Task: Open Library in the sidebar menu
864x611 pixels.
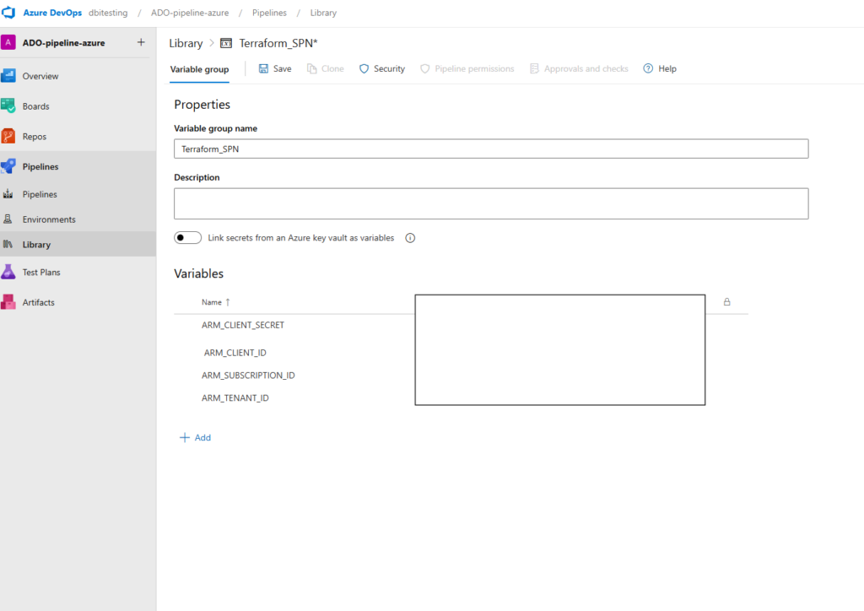Action: coord(36,245)
